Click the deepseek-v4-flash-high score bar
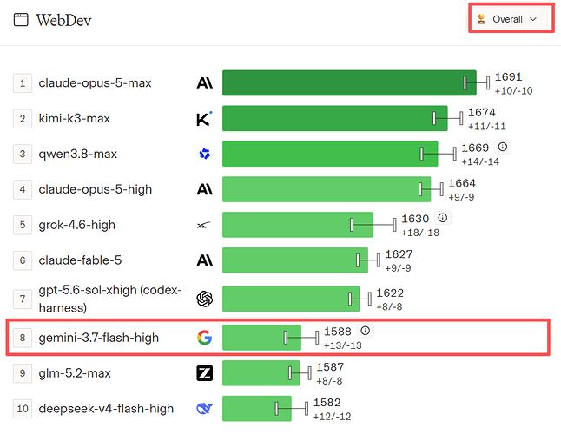 (257, 408)
